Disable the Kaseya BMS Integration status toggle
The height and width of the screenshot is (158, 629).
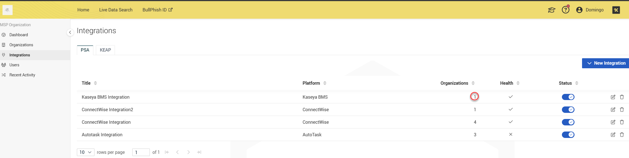[x=568, y=97]
